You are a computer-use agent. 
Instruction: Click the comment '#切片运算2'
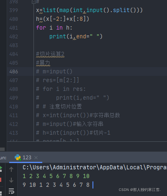coord(50,54)
